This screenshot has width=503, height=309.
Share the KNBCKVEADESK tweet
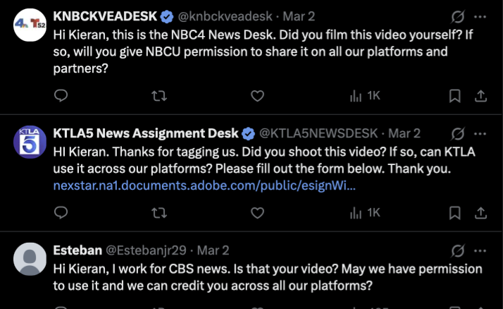tap(480, 96)
